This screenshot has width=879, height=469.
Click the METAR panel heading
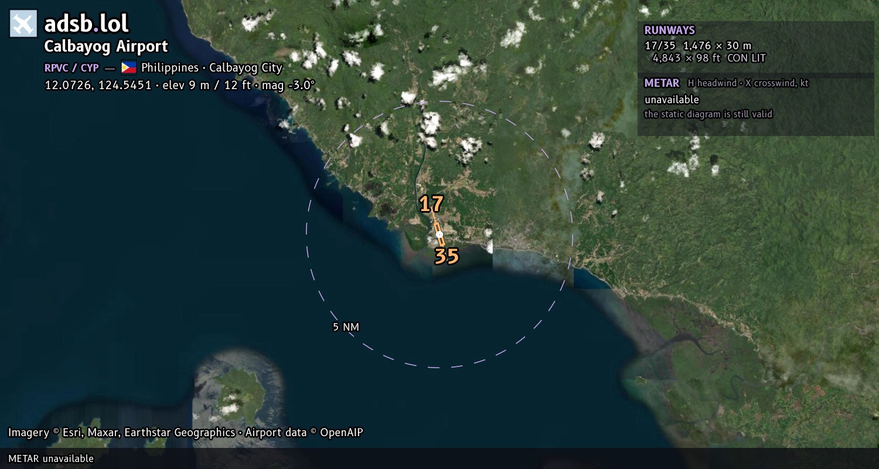(662, 83)
